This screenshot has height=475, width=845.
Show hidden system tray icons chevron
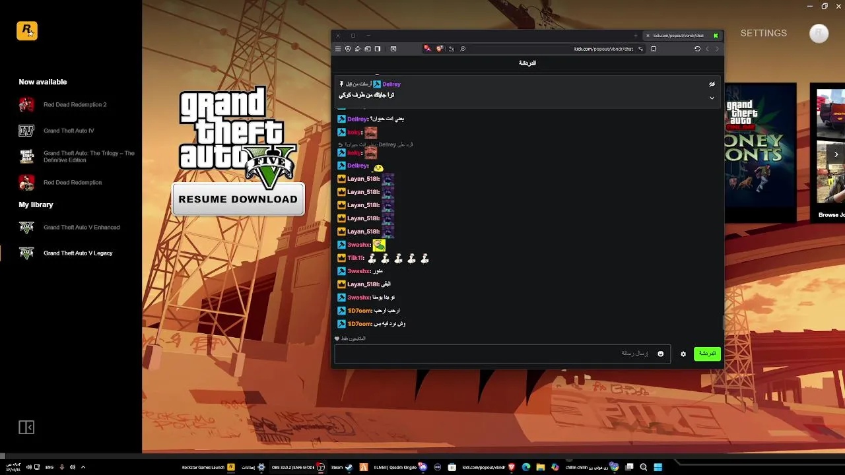click(x=83, y=467)
